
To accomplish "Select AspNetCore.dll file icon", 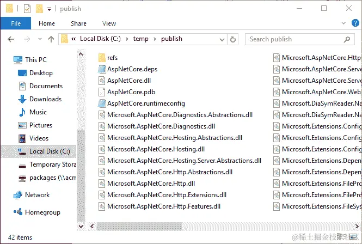I will point(102,81).
